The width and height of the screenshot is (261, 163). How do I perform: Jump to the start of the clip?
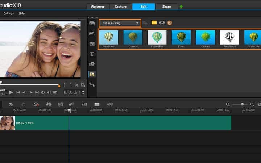click(x=18, y=92)
